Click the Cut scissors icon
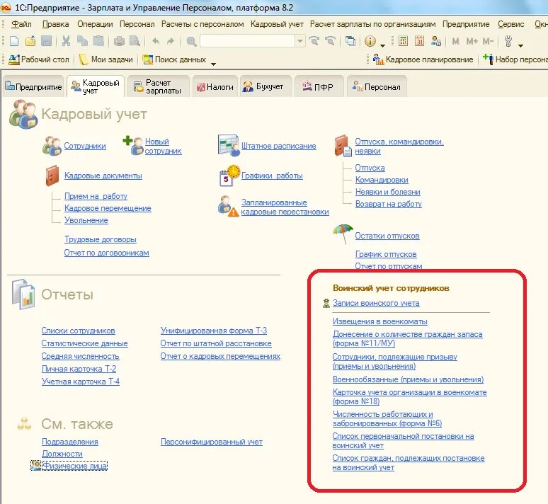Viewport: 548px width, 504px height. tap(66, 41)
